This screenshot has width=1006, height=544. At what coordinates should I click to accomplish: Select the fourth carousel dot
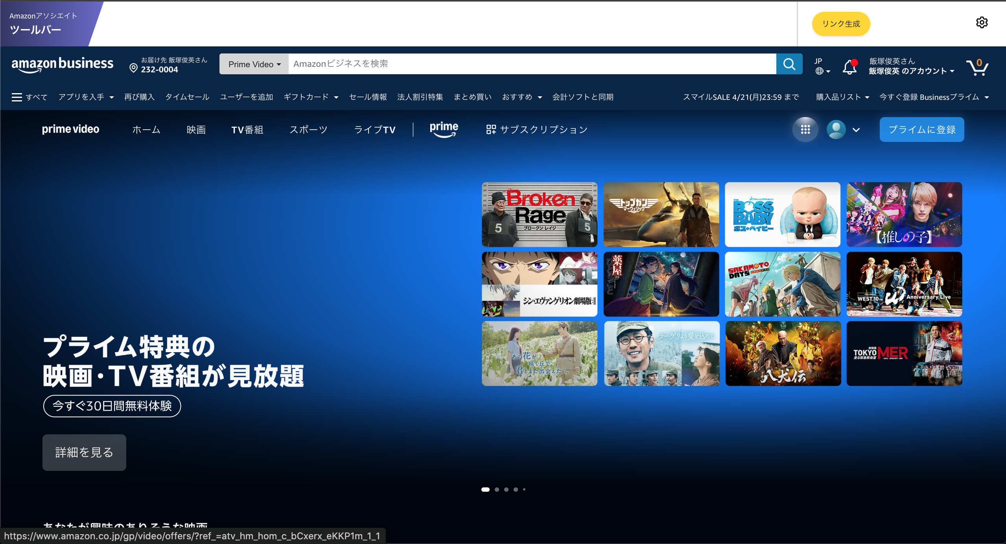516,489
